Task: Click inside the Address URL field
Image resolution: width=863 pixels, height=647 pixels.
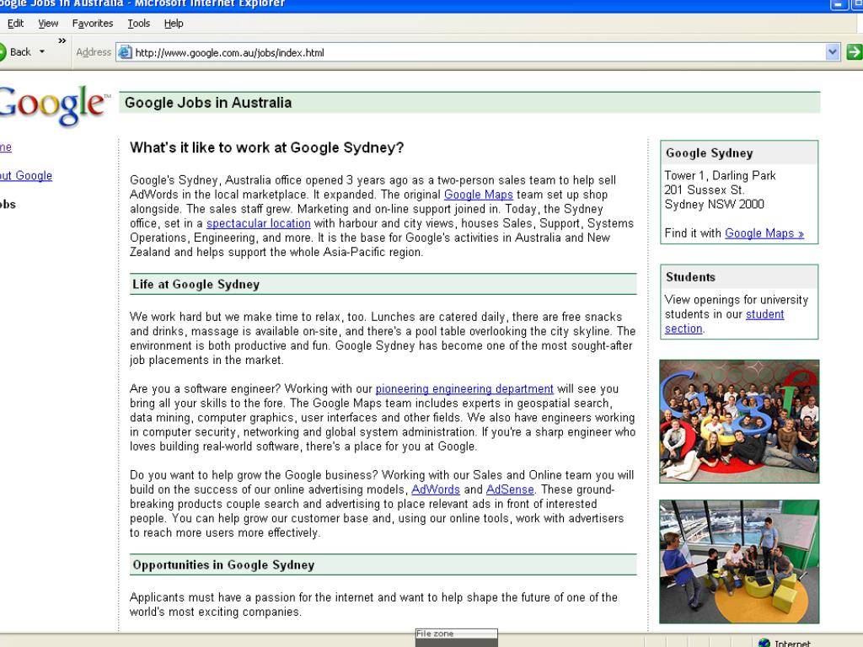Action: point(479,52)
